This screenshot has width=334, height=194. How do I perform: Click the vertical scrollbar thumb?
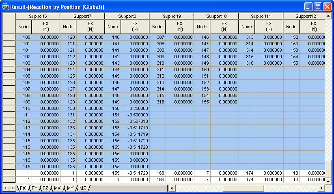[328, 166]
